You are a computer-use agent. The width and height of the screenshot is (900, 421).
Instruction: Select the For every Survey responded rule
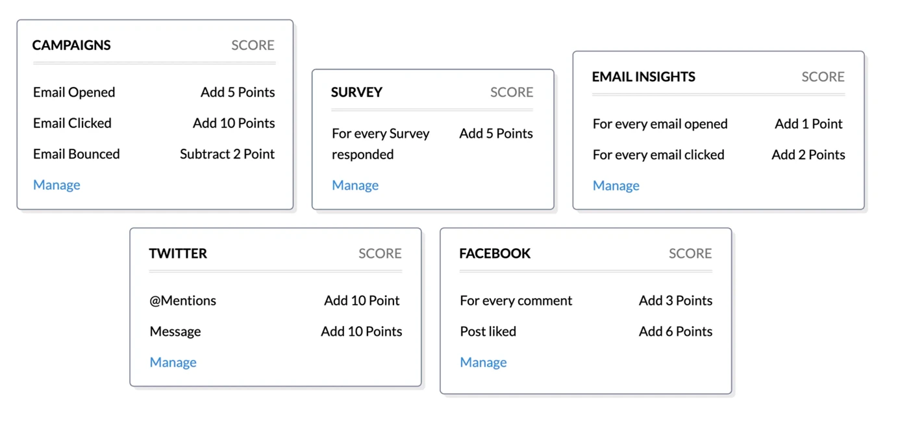coord(381,143)
